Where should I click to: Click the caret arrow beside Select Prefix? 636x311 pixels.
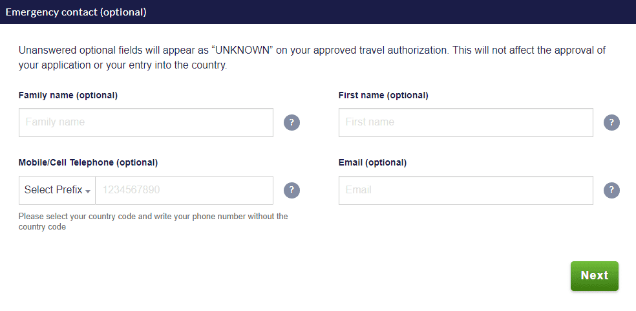[x=87, y=191]
